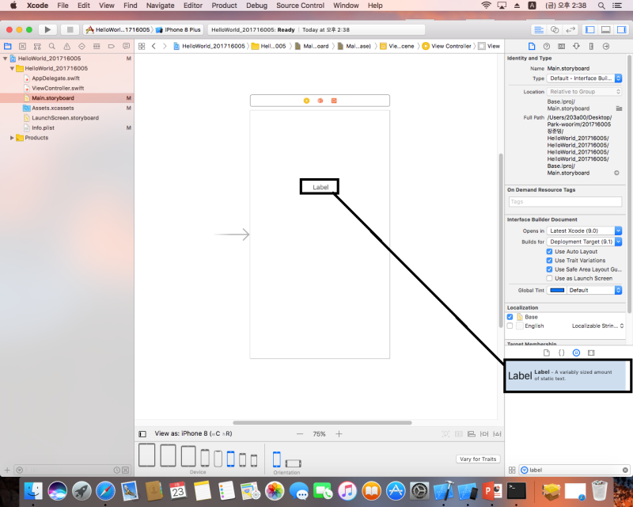633x507 pixels.
Task: Open the Type dropdown in Identity and Type
Action: (x=584, y=78)
